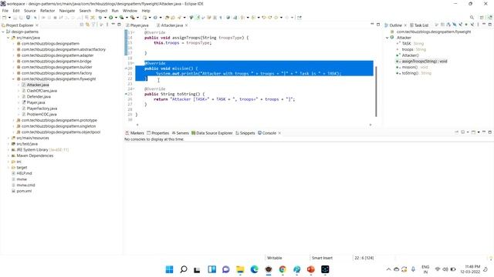Click the green Run launch button

pos(111,17)
